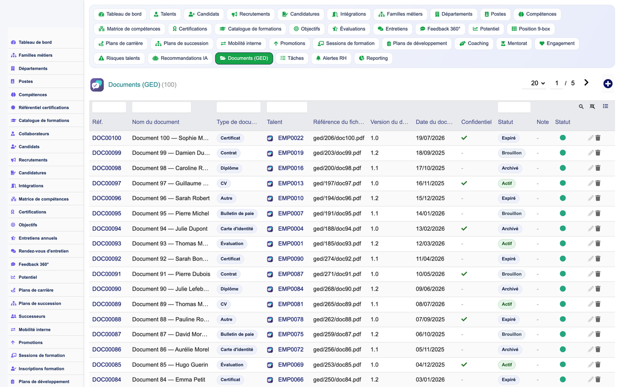Click the Carte d'identité badge of DOC00086
The height and width of the screenshot is (387, 626).
tap(237, 349)
